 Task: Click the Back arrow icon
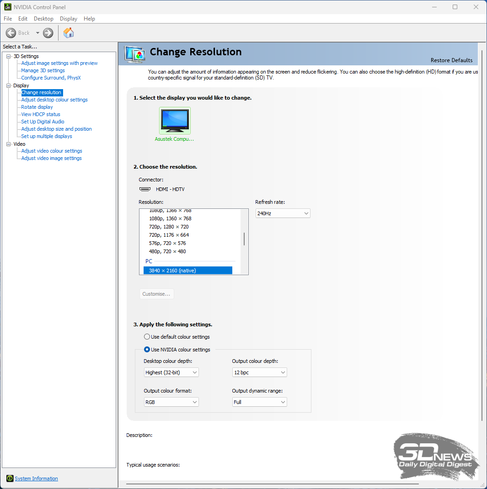pos(11,33)
